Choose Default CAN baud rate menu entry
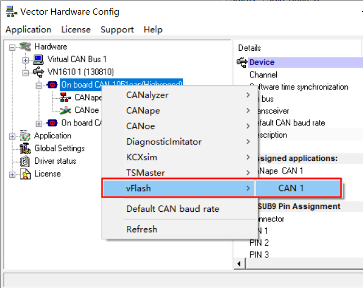The image size is (363, 288). [x=180, y=209]
